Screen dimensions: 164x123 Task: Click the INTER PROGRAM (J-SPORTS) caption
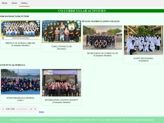[x=21, y=98]
